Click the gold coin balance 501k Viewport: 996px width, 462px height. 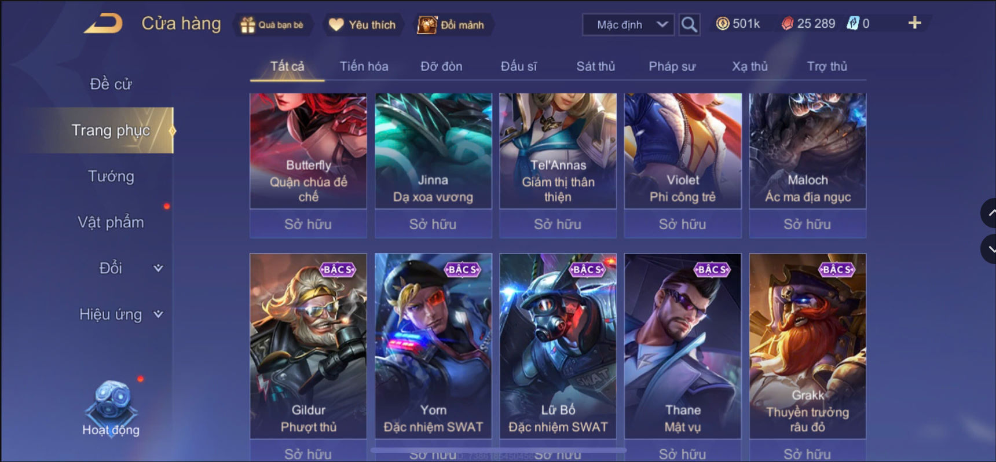[738, 24]
